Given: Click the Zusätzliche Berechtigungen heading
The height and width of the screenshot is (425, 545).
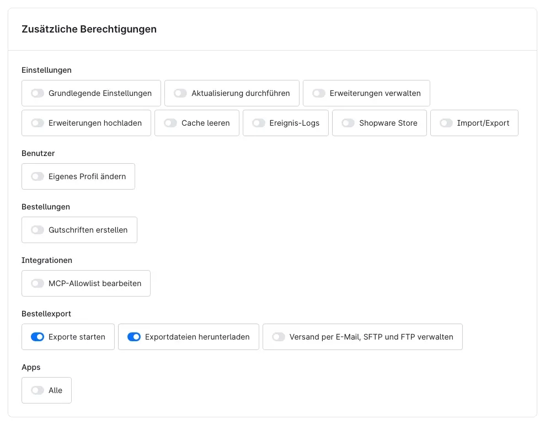Looking at the screenshot, I should tap(89, 29).
